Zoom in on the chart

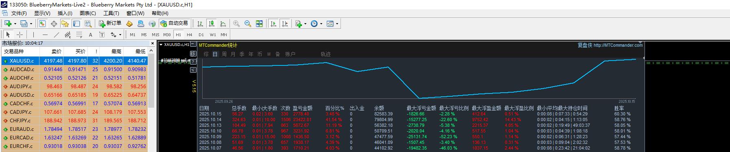[236, 24]
